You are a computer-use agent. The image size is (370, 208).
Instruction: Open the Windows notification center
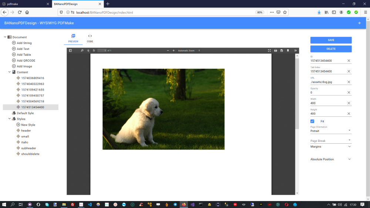pyautogui.click(x=362, y=204)
